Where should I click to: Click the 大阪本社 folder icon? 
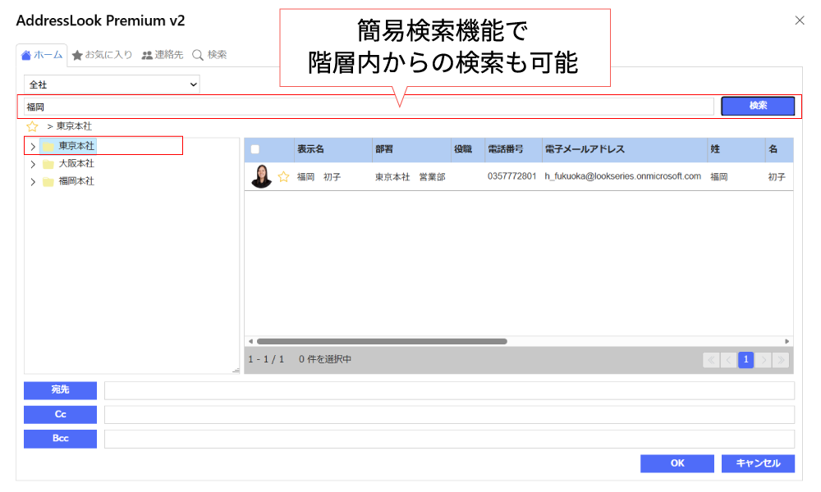48,164
